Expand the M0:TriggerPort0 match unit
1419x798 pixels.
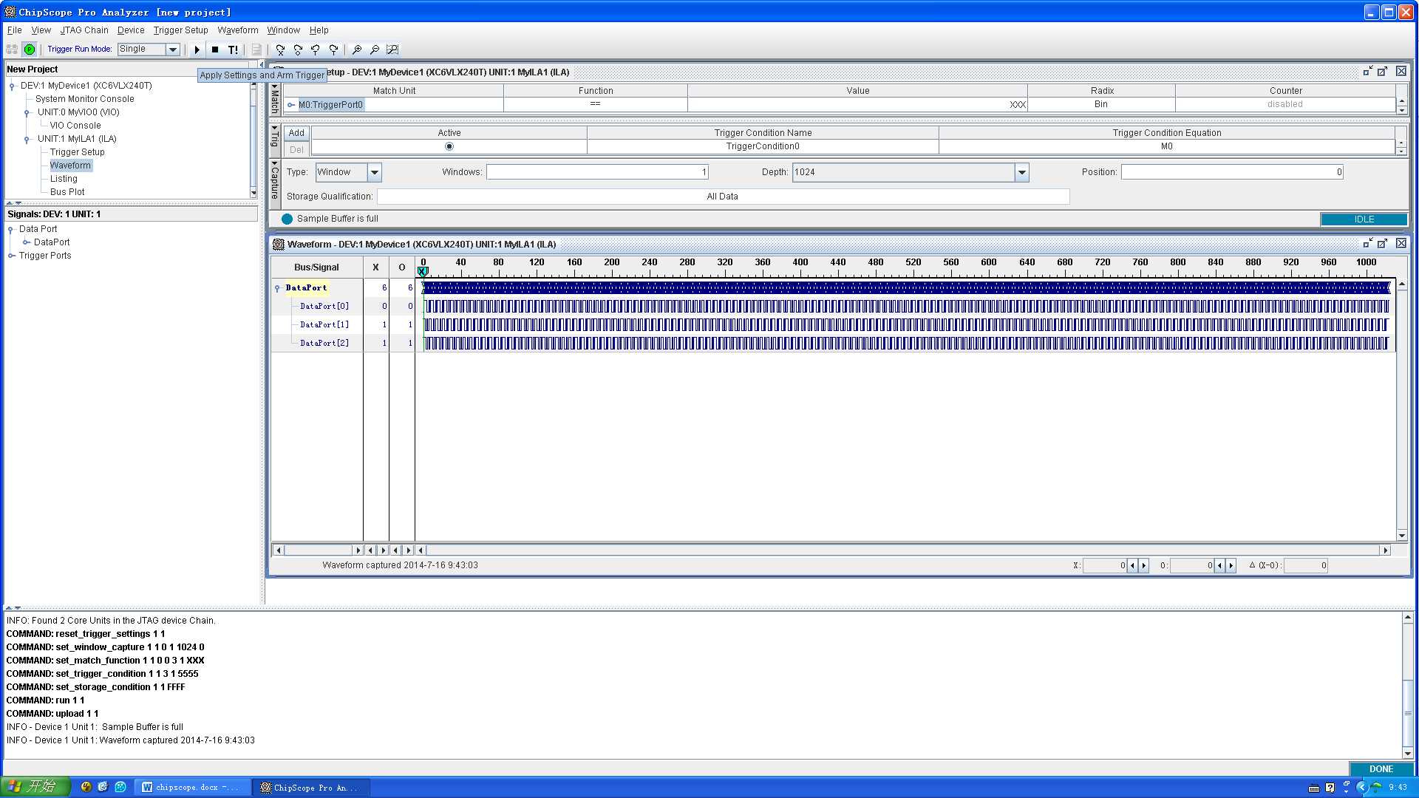tap(291, 105)
